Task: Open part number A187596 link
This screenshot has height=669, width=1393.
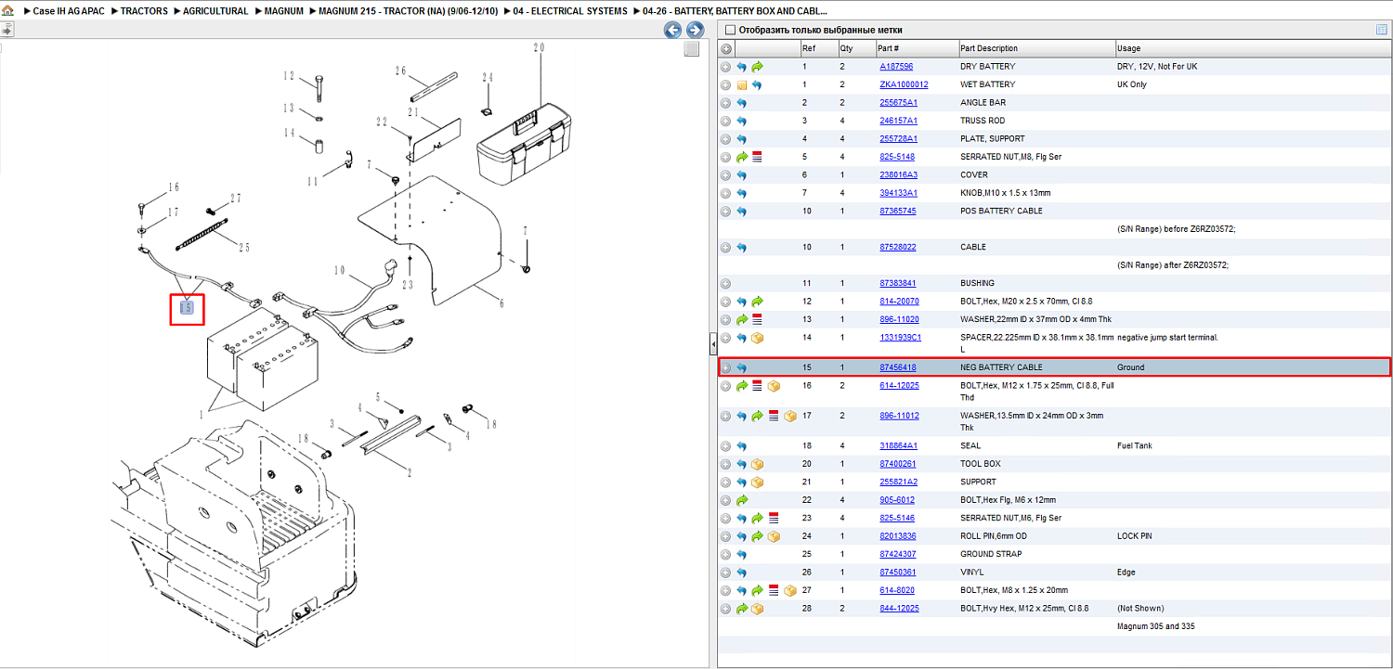Action: click(896, 67)
